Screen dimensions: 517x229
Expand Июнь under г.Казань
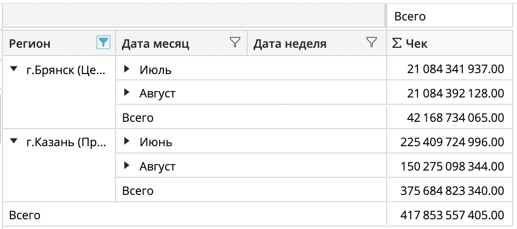click(127, 142)
